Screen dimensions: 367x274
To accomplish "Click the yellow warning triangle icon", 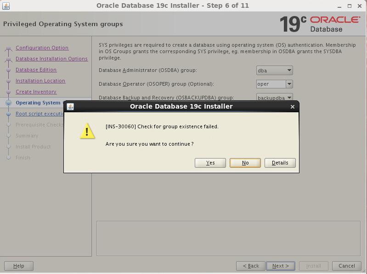I will [x=87, y=132].
